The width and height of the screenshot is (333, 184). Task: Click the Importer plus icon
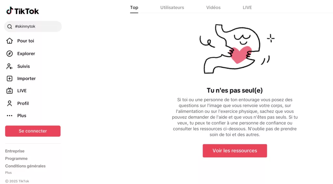pyautogui.click(x=9, y=79)
